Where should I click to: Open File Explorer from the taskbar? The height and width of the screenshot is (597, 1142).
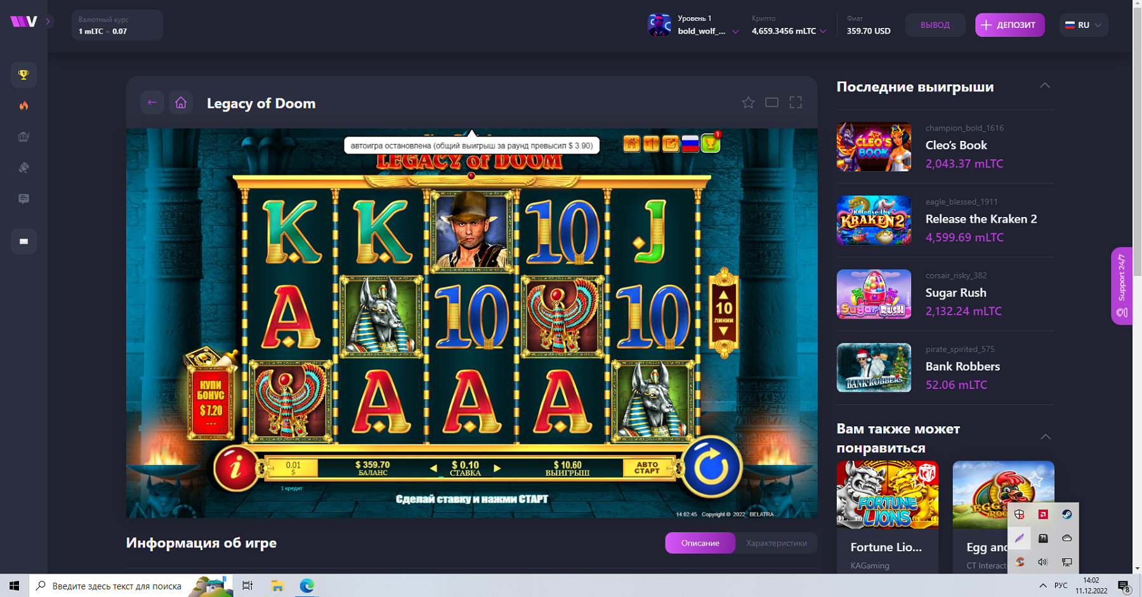[277, 586]
